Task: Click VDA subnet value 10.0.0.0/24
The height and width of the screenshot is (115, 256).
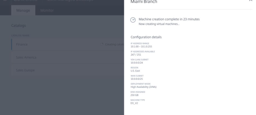Action: click(137, 63)
